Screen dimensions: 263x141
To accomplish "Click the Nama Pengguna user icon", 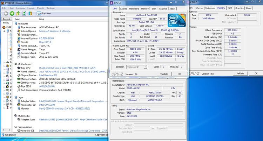I will [19, 49].
